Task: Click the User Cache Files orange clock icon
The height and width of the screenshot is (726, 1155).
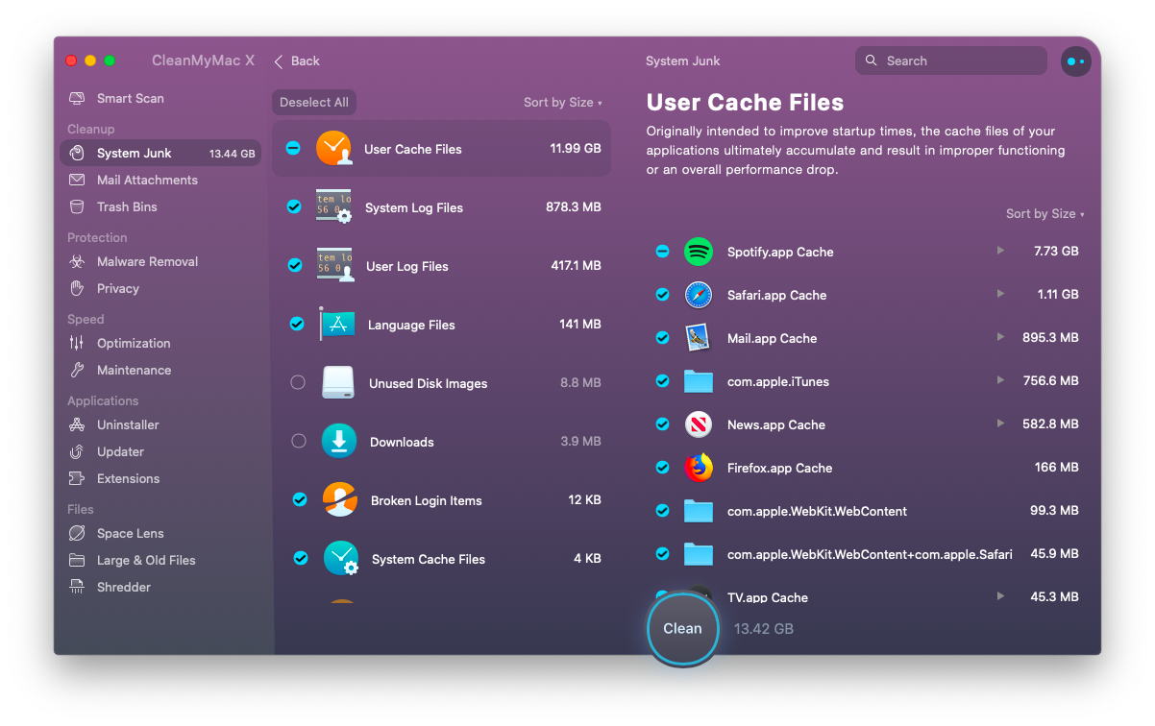Action: pyautogui.click(x=334, y=148)
